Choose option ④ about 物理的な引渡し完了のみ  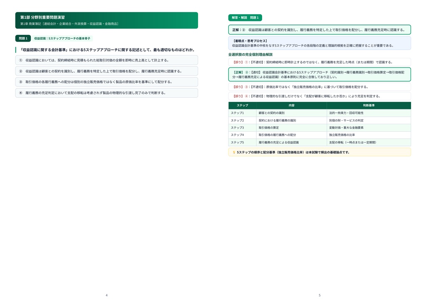106,93
